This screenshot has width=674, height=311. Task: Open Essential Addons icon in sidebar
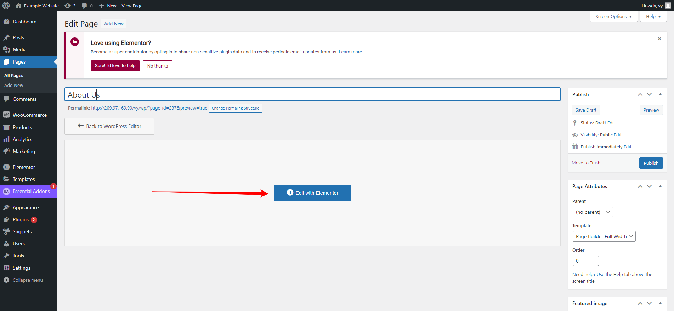click(6, 191)
